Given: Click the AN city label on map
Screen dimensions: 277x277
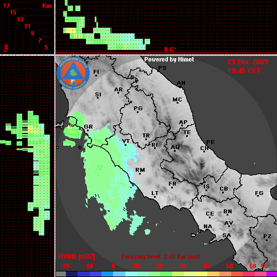Looking at the screenshot, I should [181, 83].
